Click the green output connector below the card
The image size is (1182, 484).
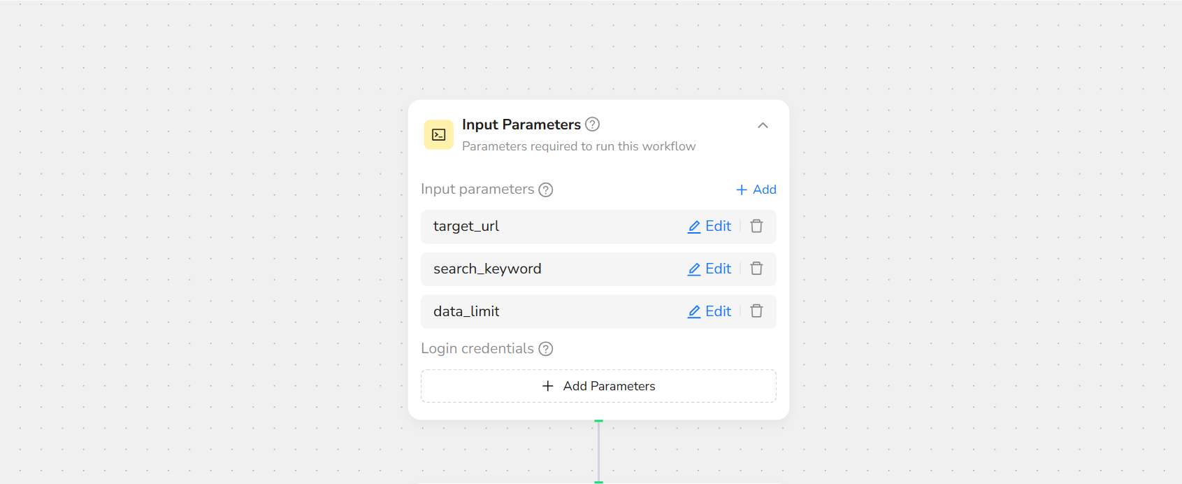(598, 421)
